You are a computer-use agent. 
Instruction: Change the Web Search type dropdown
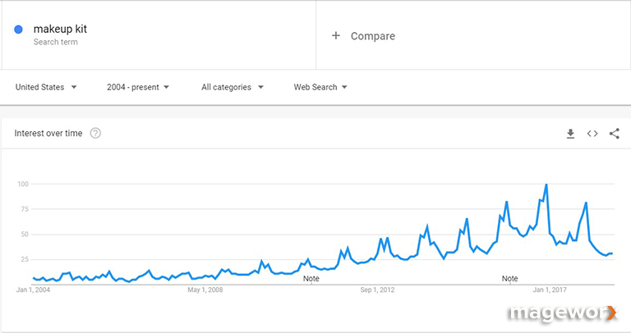[x=320, y=87]
